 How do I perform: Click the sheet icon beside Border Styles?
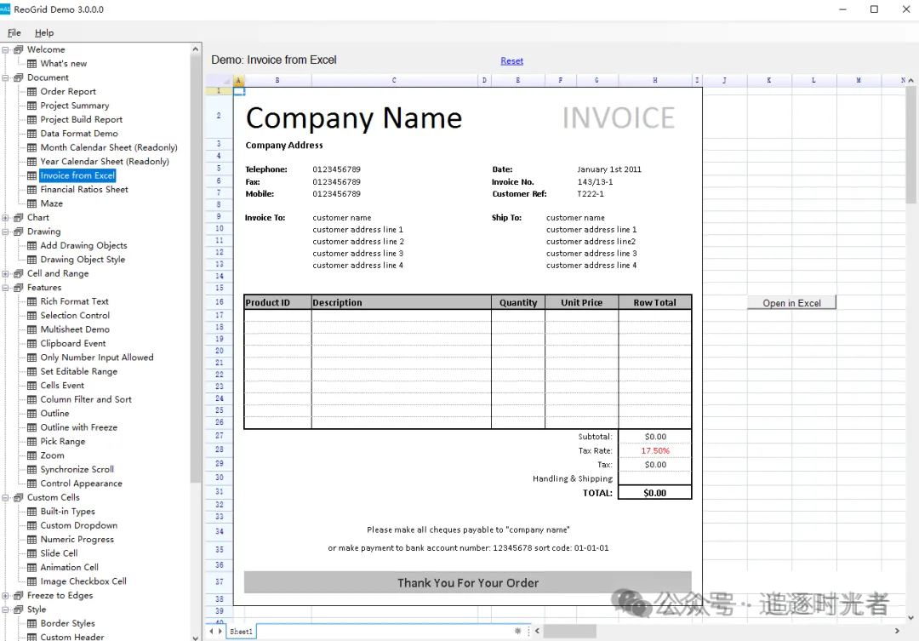coord(32,623)
